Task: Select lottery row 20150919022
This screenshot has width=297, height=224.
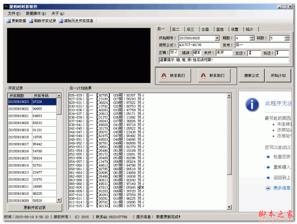Action: [32, 109]
